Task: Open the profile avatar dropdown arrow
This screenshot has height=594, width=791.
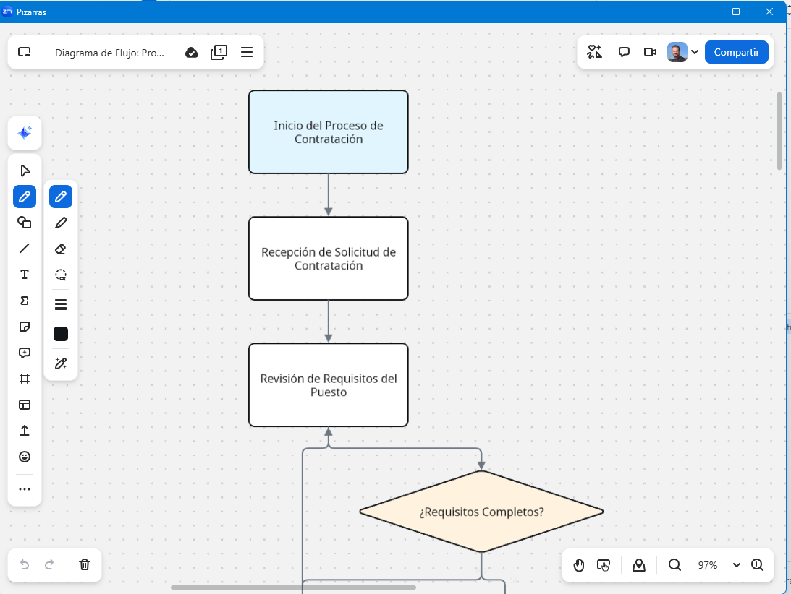Action: pyautogui.click(x=695, y=52)
